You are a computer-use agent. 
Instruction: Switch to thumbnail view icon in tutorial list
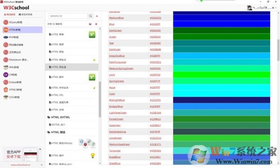point(90,24)
